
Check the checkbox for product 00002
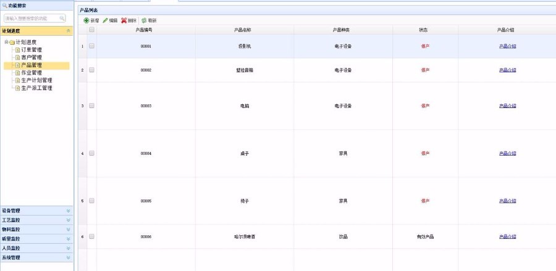[x=91, y=70]
